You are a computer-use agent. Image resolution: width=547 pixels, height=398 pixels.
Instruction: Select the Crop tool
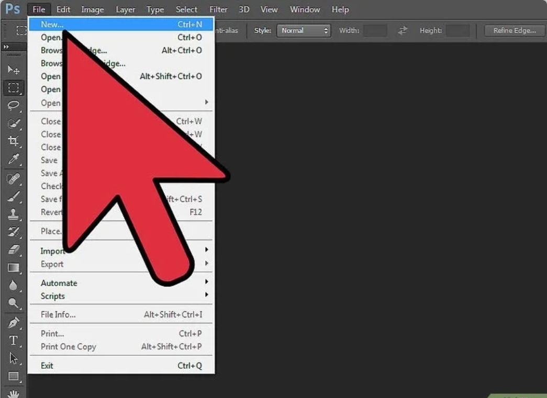13,141
